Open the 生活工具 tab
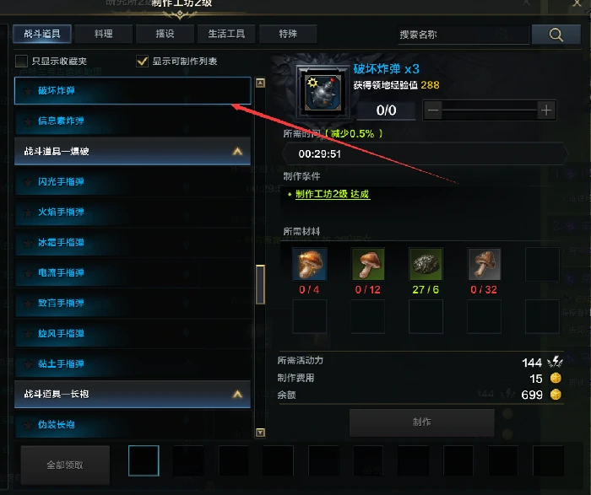591x495 pixels. click(226, 34)
